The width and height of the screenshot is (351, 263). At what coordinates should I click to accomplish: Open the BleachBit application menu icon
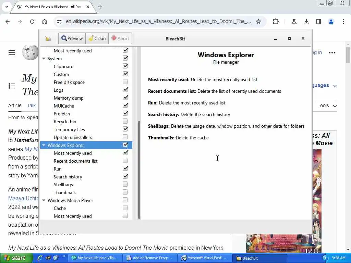48,38
